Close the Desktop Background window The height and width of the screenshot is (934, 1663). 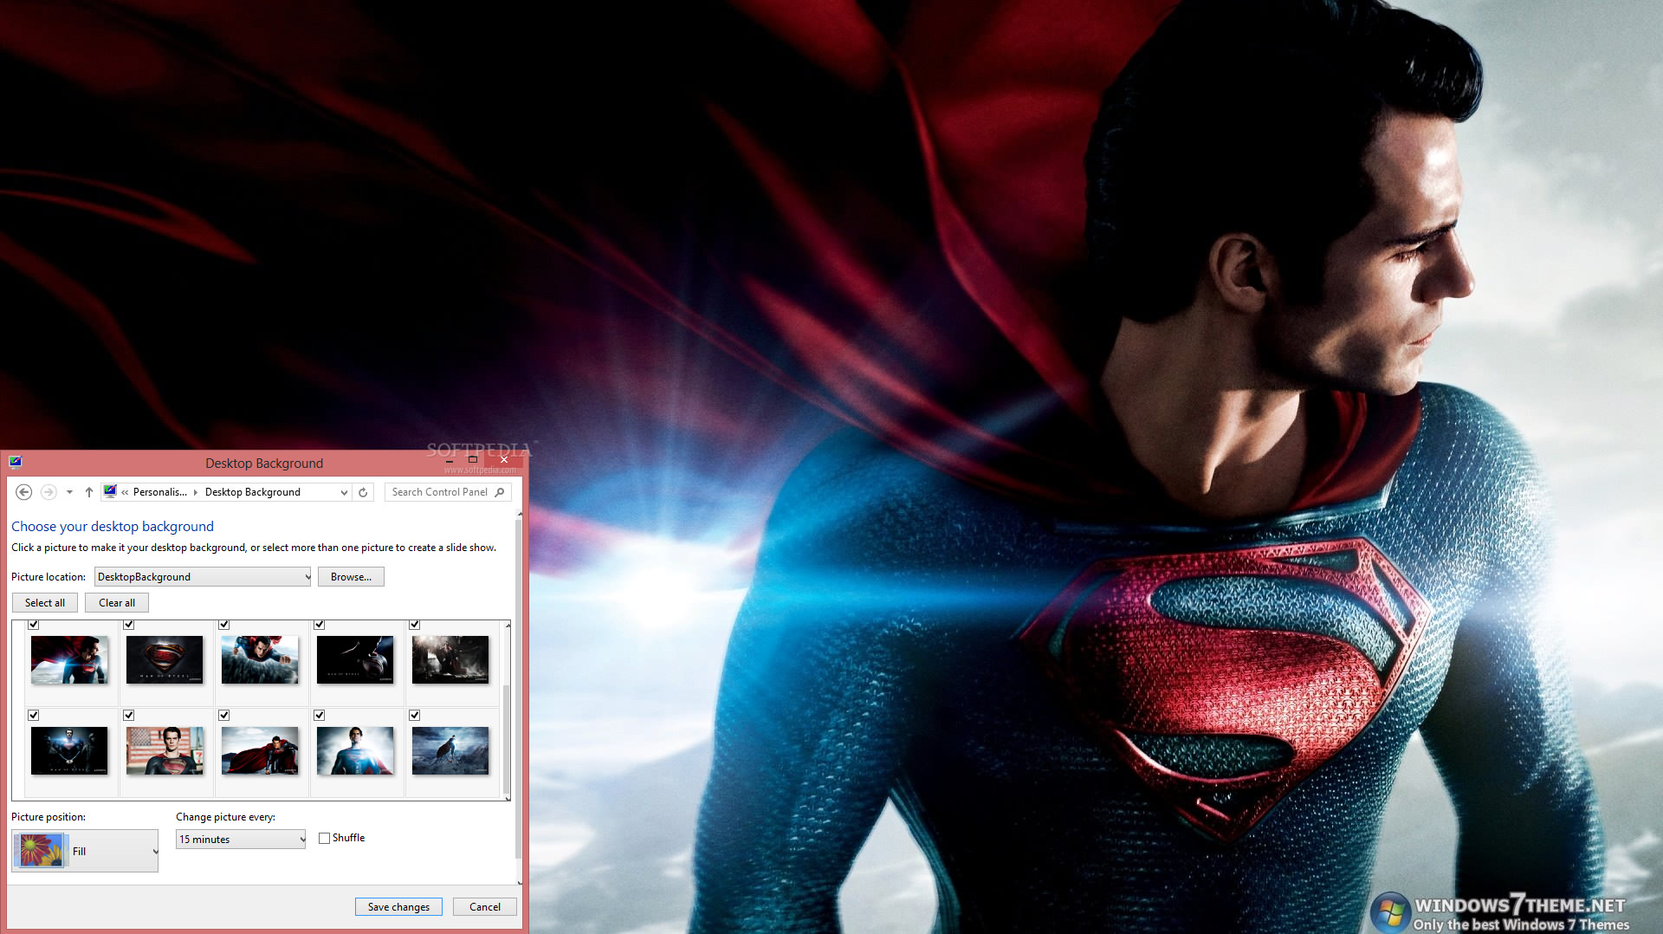[x=503, y=460]
